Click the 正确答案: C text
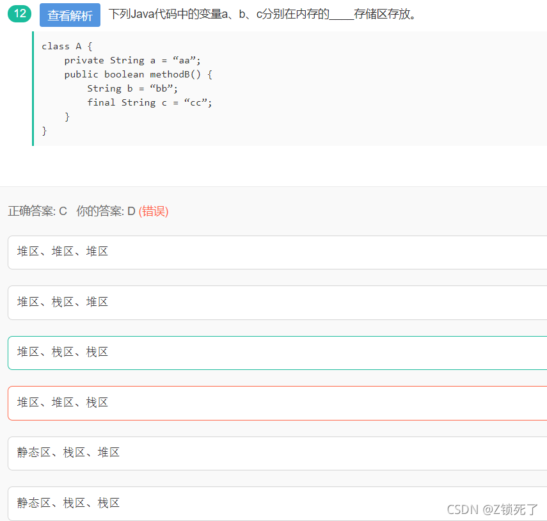The image size is (547, 521). point(37,211)
